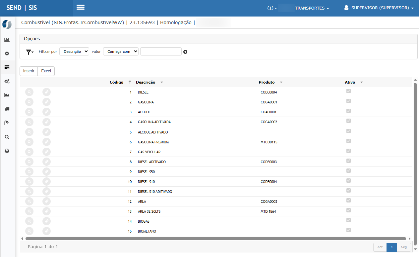View details icon for GASOLINA row
Viewport: 419px width, 257px height.
click(x=30, y=102)
